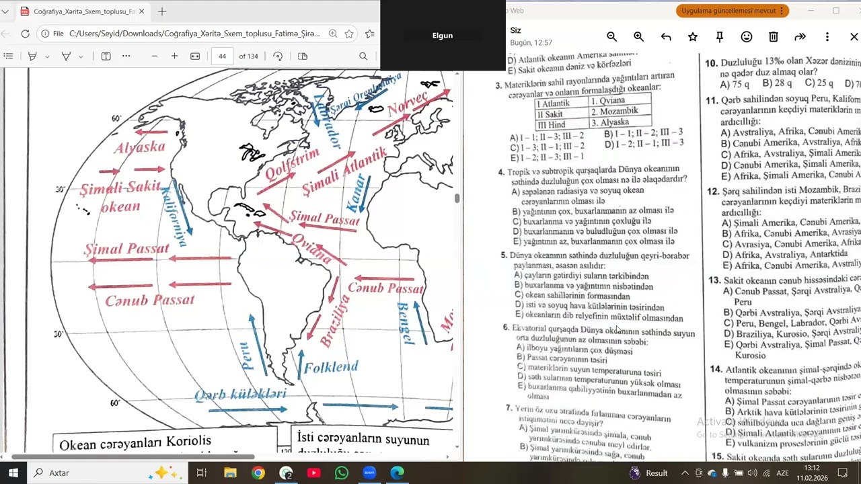Show hidden system tray icons
861x484 pixels.
coord(685,473)
